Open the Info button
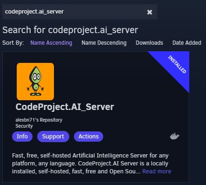Viewport: 206px width, 185px height. coord(22,137)
